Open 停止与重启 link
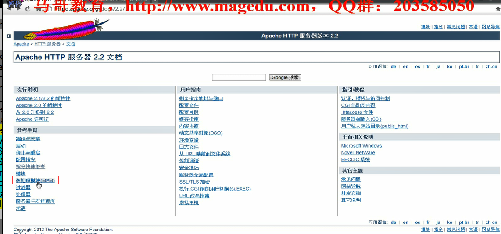The height and width of the screenshot is (234, 501). [x=28, y=153]
